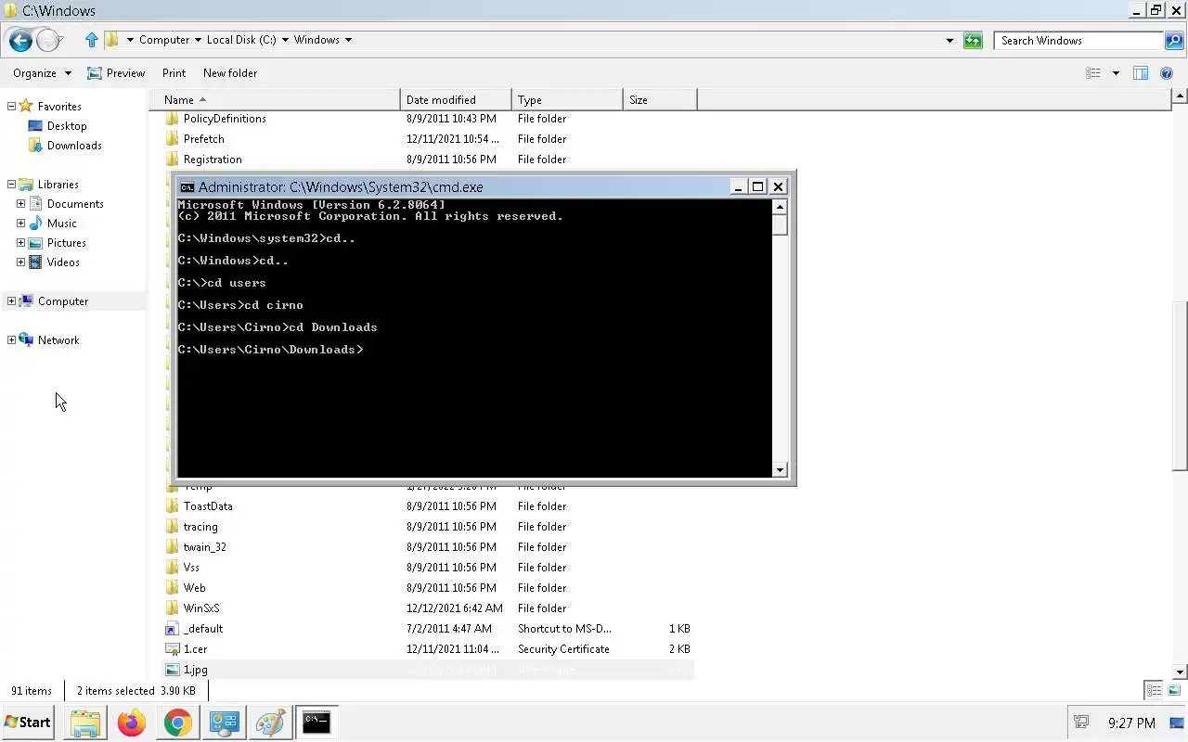This screenshot has height=742, width=1188.
Task: Open the view options dropdown arrow
Action: [1116, 73]
